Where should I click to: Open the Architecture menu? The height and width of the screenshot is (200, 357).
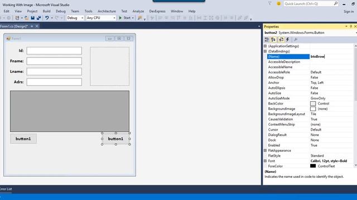[x=107, y=11]
